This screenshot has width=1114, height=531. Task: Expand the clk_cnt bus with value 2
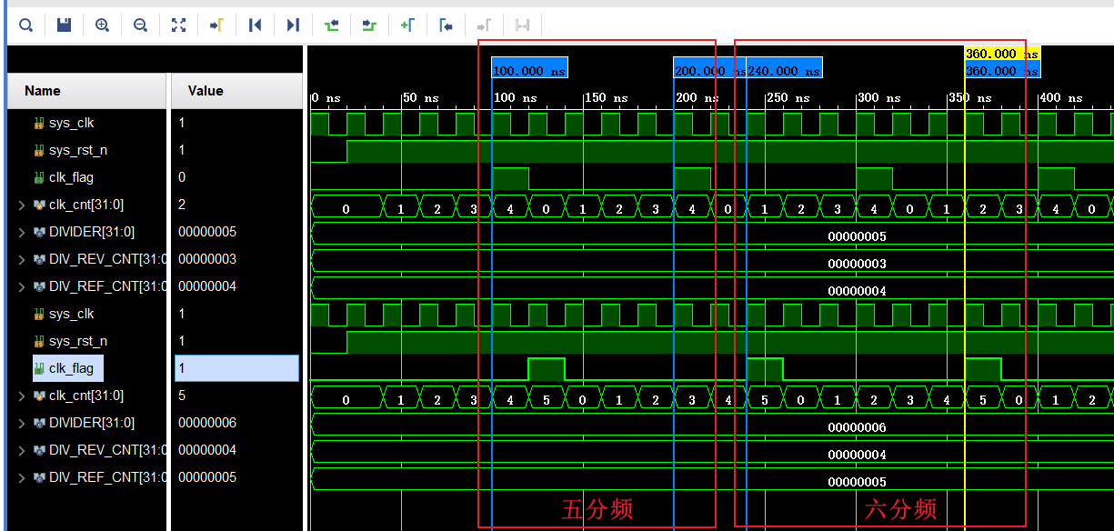pyautogui.click(x=22, y=205)
